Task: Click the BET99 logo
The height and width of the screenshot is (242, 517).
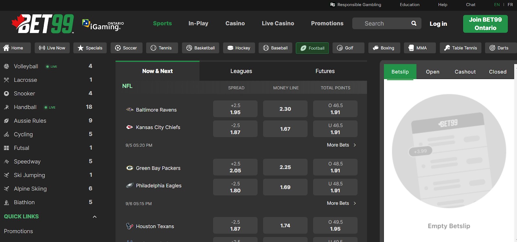Action: tap(43, 24)
